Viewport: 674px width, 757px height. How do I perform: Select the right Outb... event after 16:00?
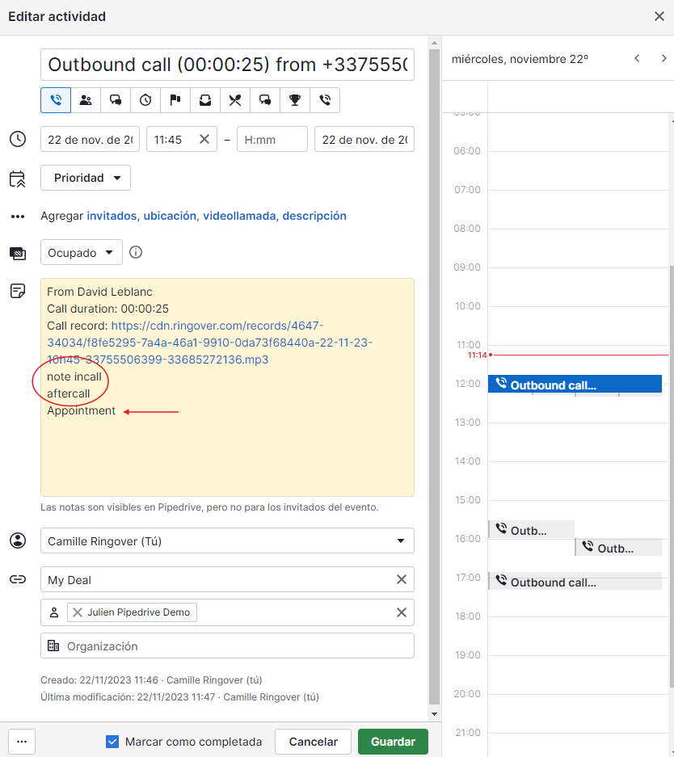pyautogui.click(x=618, y=548)
